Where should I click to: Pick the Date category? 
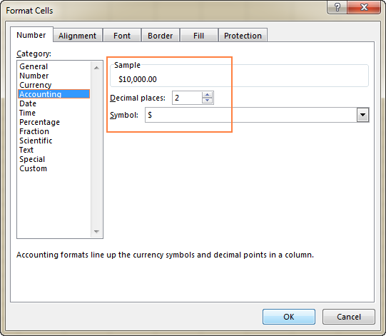coord(28,103)
